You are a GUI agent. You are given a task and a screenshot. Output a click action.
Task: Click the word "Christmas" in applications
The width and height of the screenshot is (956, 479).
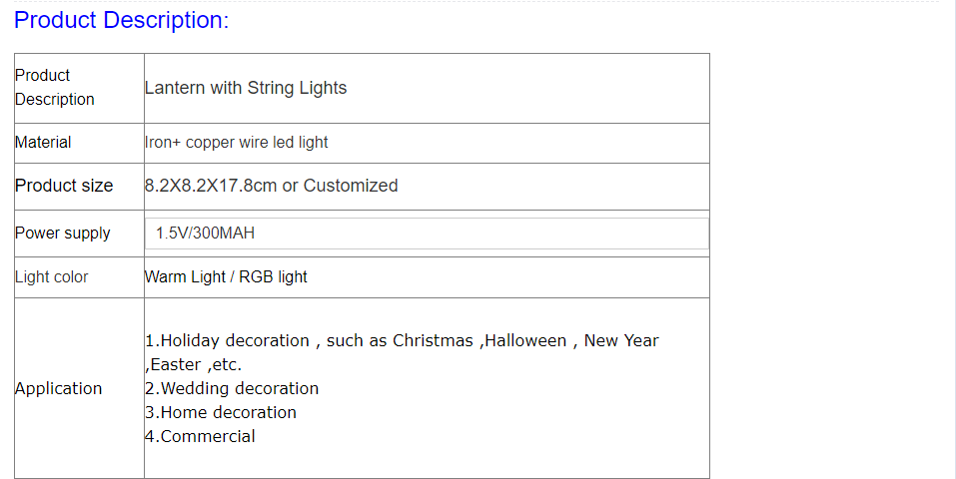coord(433,341)
